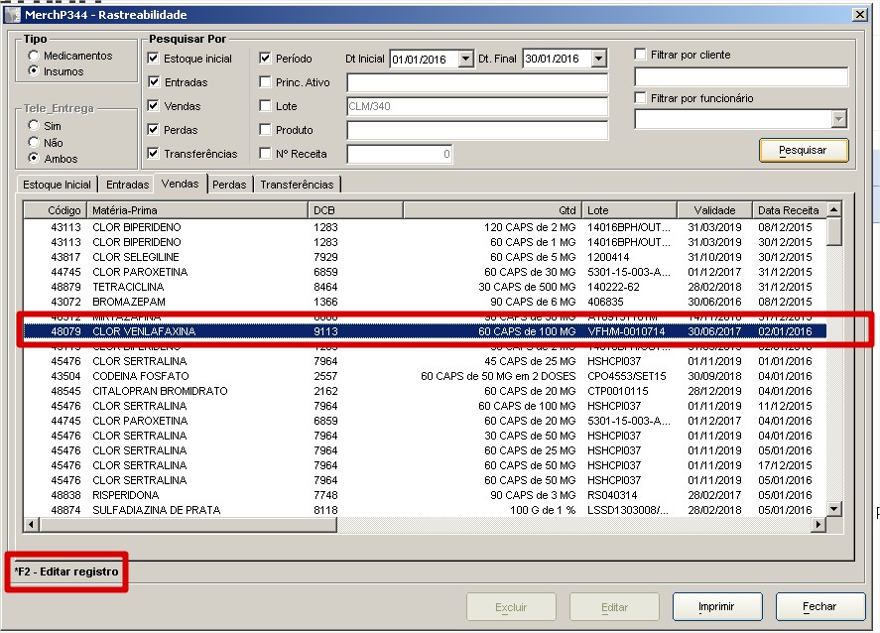Toggle the Transferências checkbox
This screenshot has height=633, width=880.
click(153, 153)
